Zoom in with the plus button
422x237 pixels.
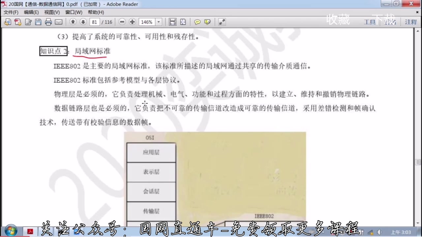click(x=132, y=22)
